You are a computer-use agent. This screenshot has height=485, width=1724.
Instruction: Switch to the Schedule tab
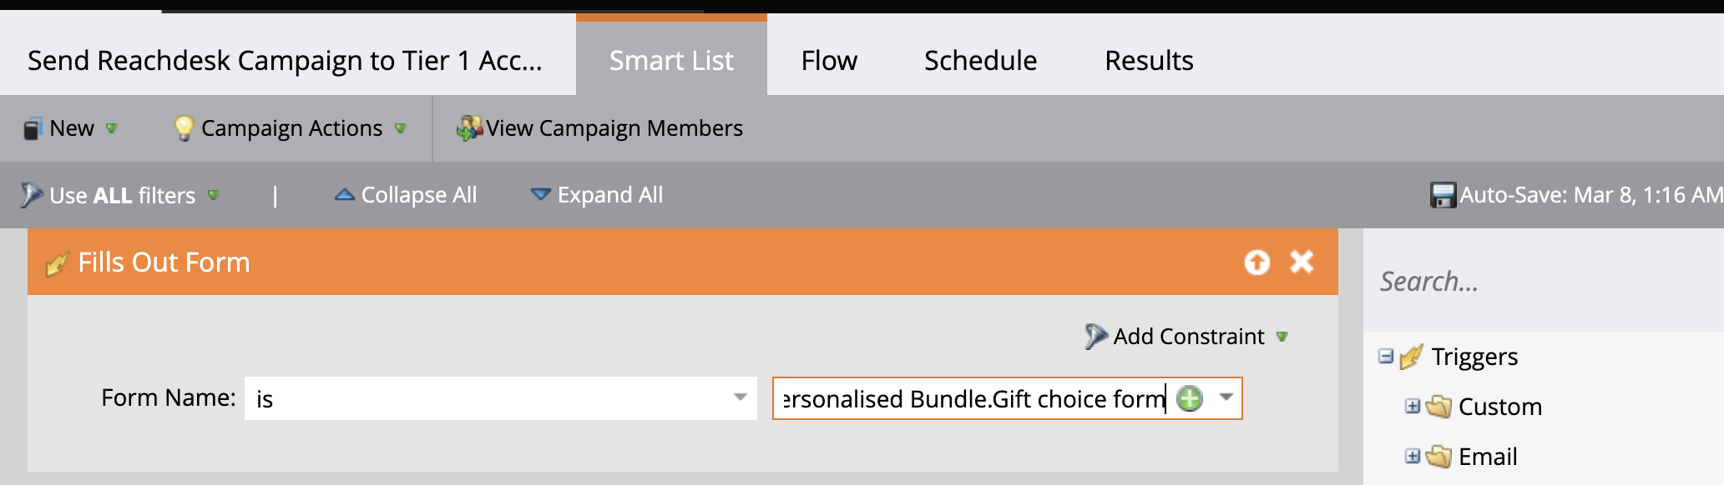pyautogui.click(x=980, y=60)
